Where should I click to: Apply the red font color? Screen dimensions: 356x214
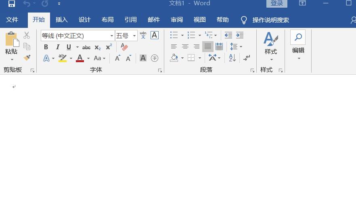[80, 58]
